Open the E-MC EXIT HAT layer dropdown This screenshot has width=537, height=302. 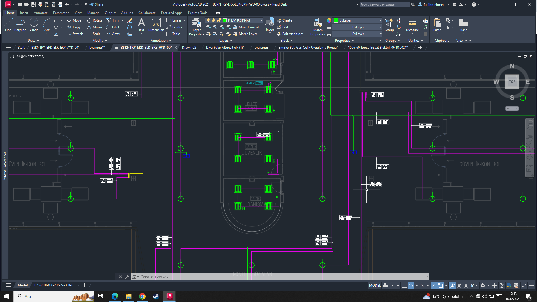point(261,20)
